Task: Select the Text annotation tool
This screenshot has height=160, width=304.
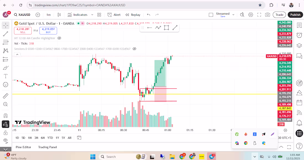Action: [6, 76]
